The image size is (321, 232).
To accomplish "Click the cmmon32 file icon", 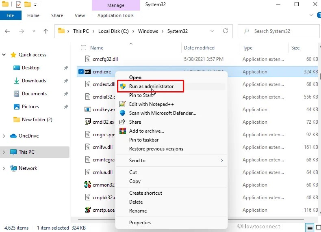I will pyautogui.click(x=88, y=185).
